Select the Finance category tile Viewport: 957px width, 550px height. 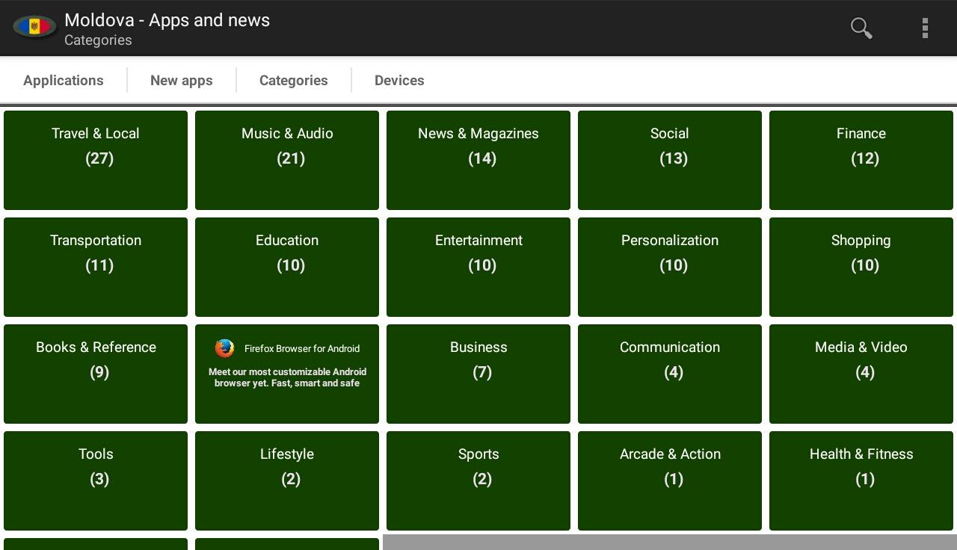861,160
